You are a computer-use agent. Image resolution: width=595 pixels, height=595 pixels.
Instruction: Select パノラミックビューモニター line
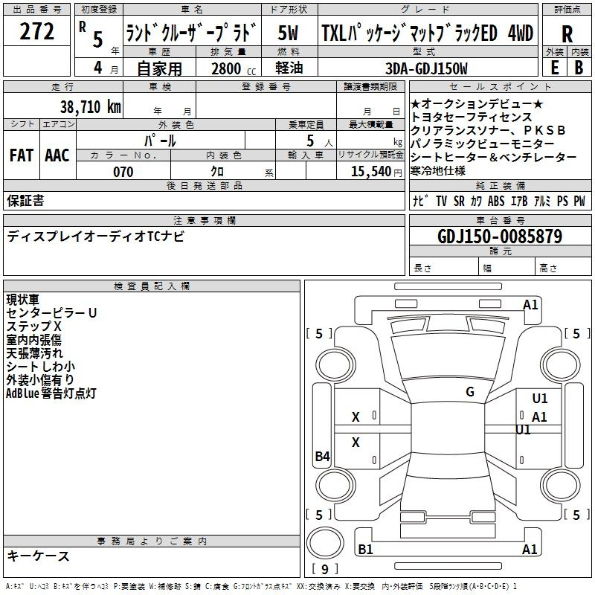coord(483,144)
